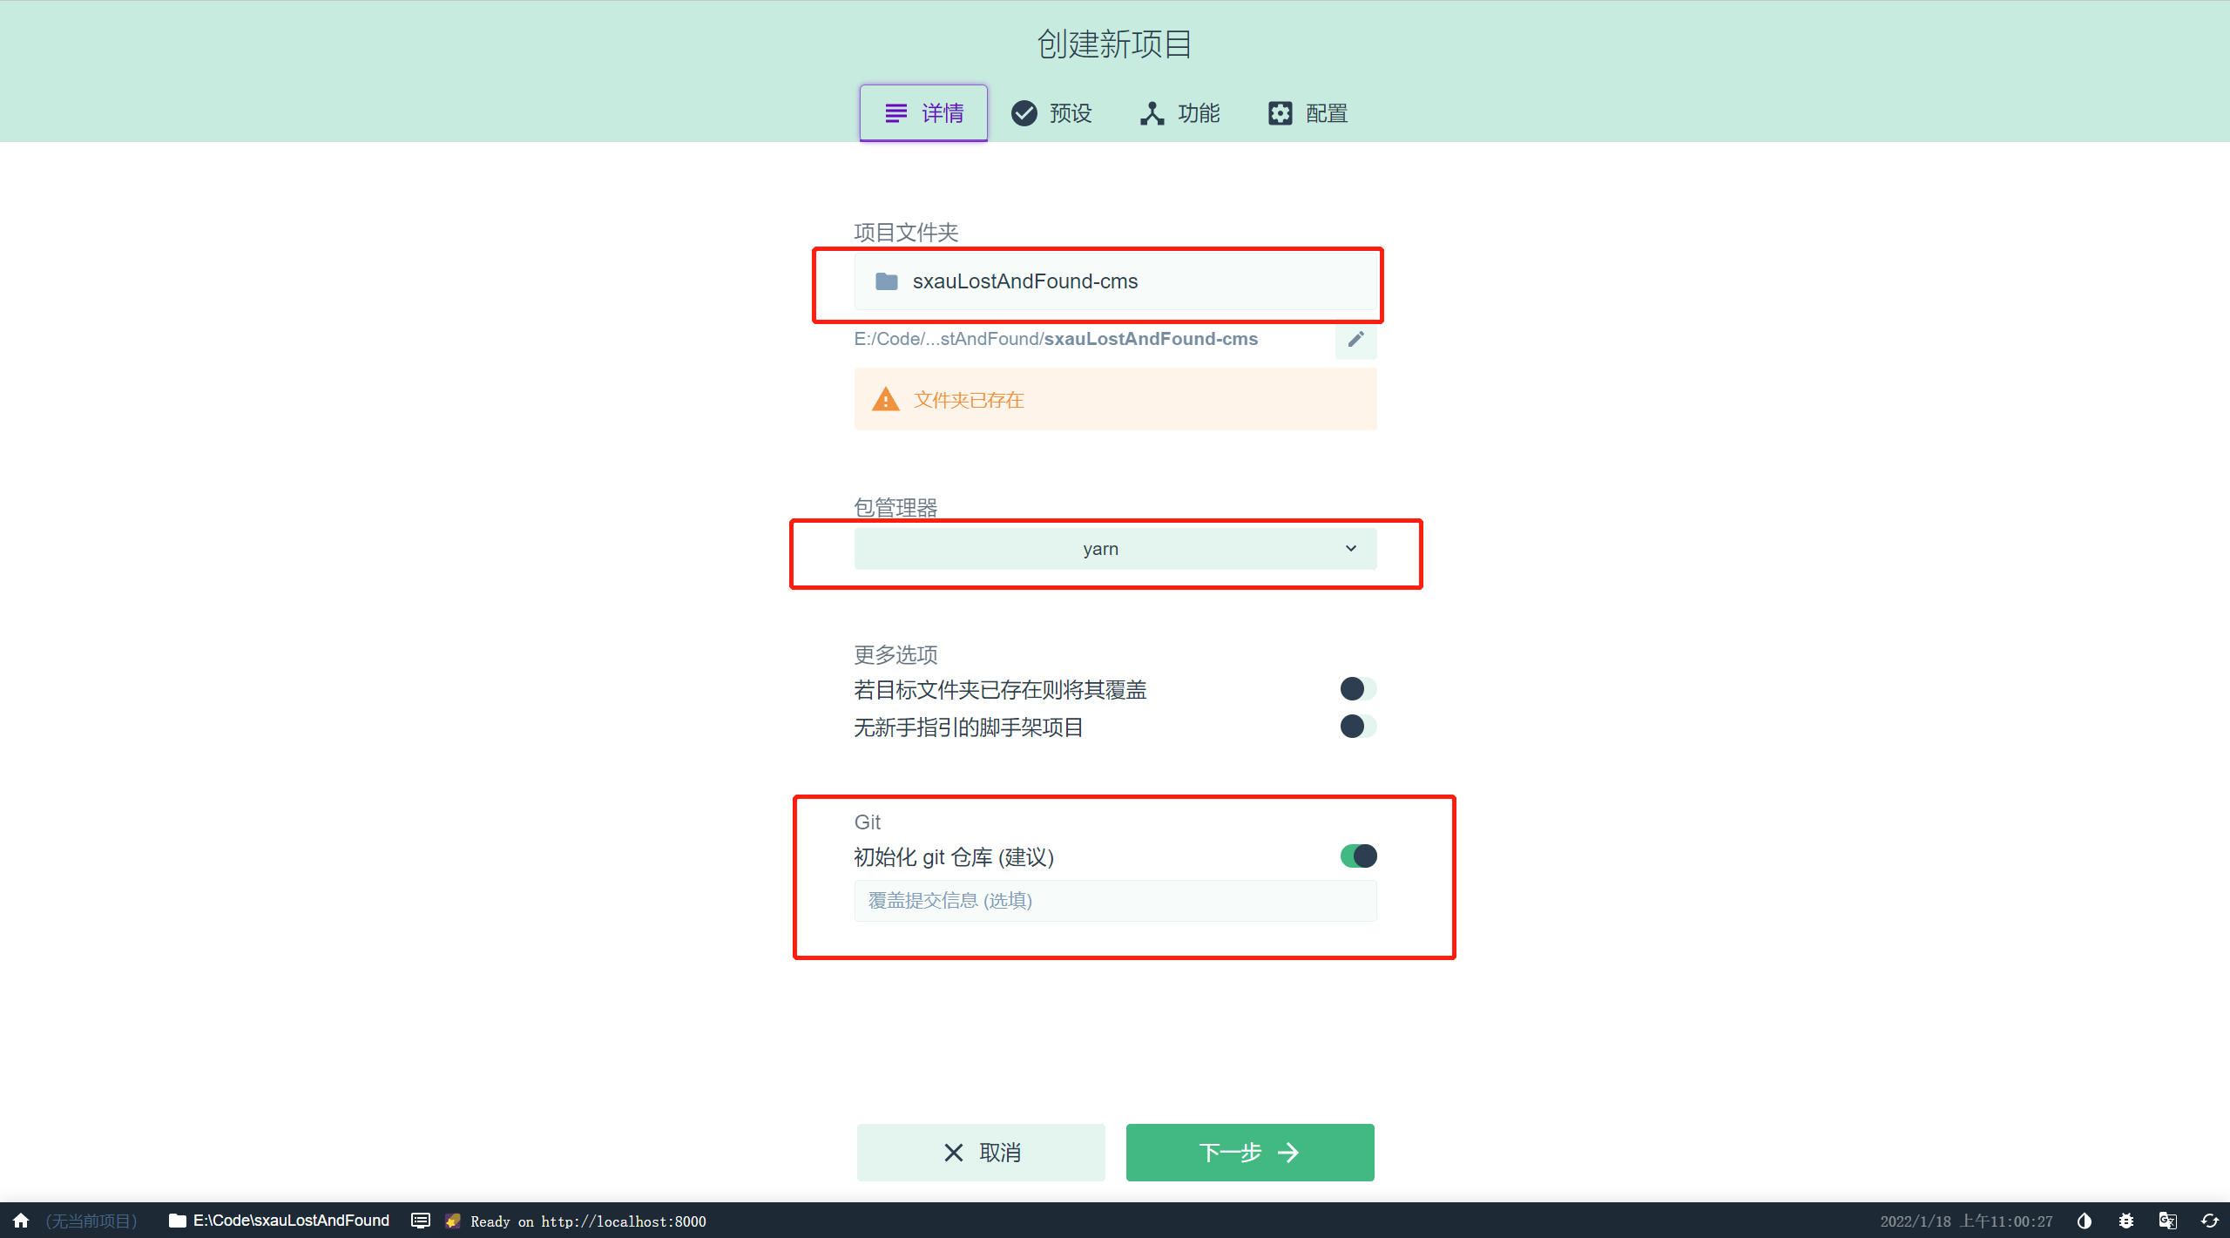Click the 覆盖提交信息 optional input field
Viewport: 2230px width, 1238px height.
pyautogui.click(x=1114, y=899)
